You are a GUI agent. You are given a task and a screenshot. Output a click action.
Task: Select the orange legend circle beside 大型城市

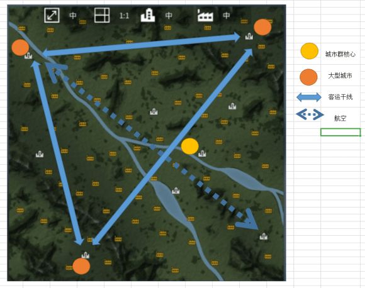click(308, 77)
